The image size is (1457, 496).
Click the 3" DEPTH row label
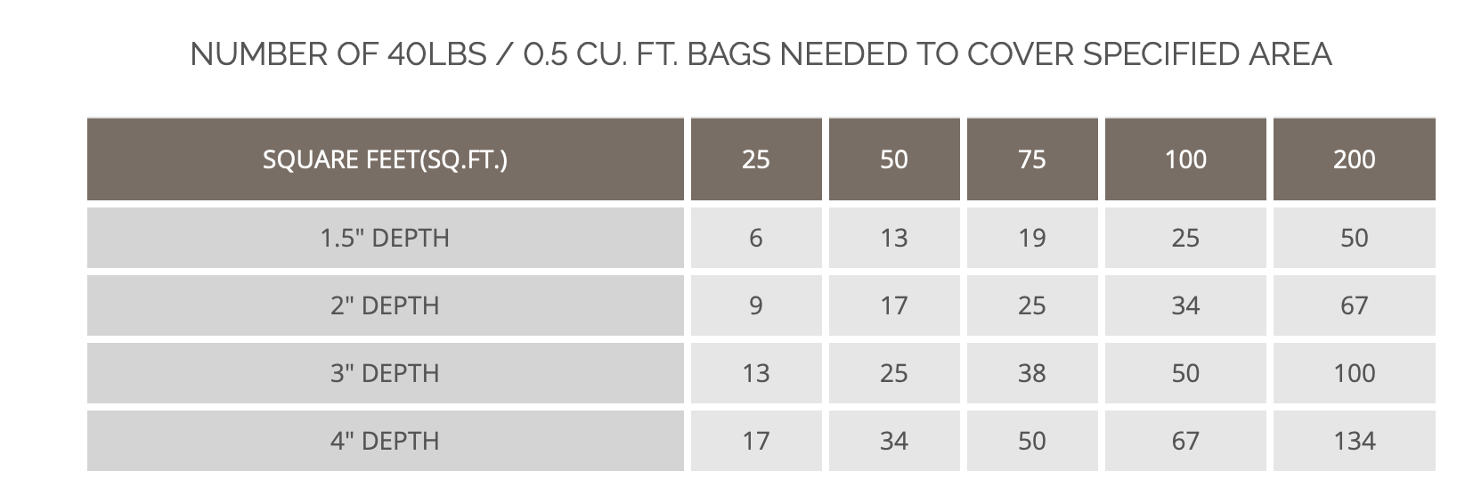pyautogui.click(x=385, y=373)
